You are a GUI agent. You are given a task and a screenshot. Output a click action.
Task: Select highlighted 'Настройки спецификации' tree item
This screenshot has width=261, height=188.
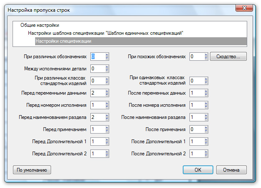pyautogui.click(x=64, y=41)
